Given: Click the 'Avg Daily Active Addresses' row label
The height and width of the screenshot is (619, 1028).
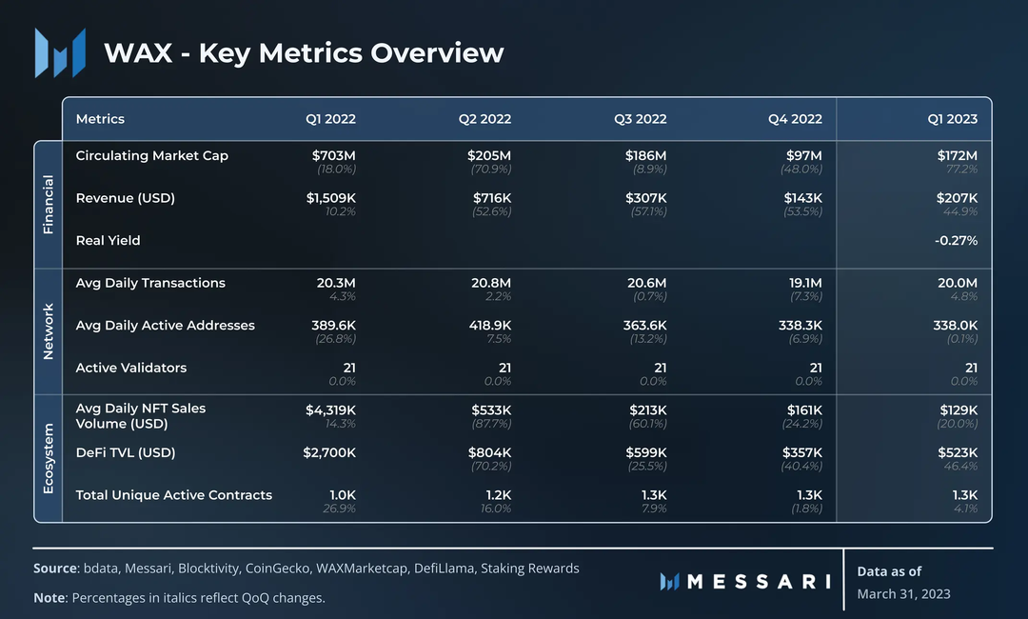Looking at the screenshot, I should (x=166, y=326).
